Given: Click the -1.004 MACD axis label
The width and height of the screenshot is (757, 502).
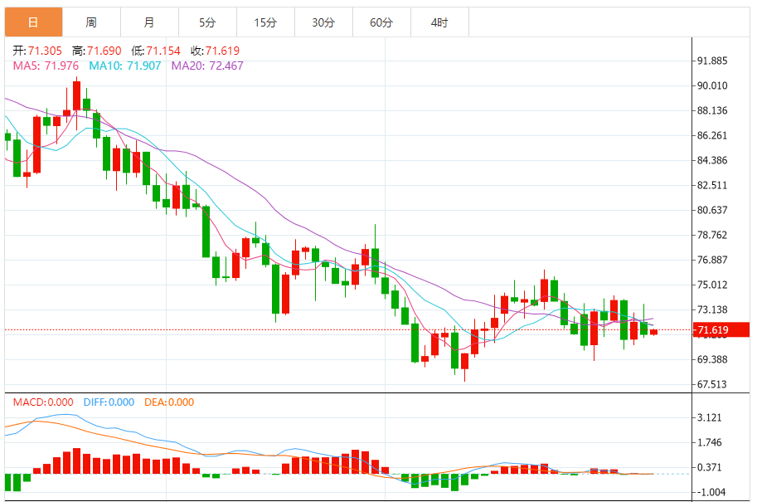Looking at the screenshot, I should [x=711, y=492].
